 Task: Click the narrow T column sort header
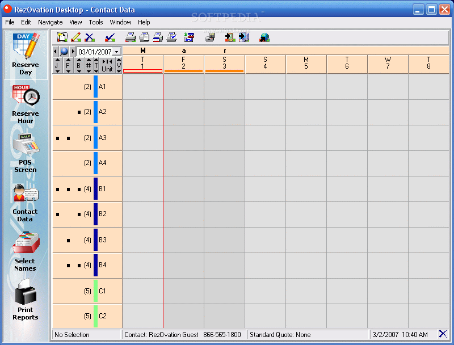click(96, 65)
